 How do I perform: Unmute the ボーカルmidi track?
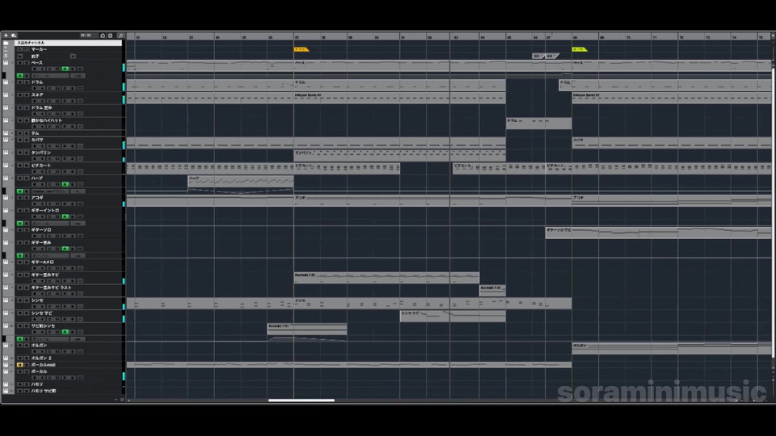(x=19, y=365)
